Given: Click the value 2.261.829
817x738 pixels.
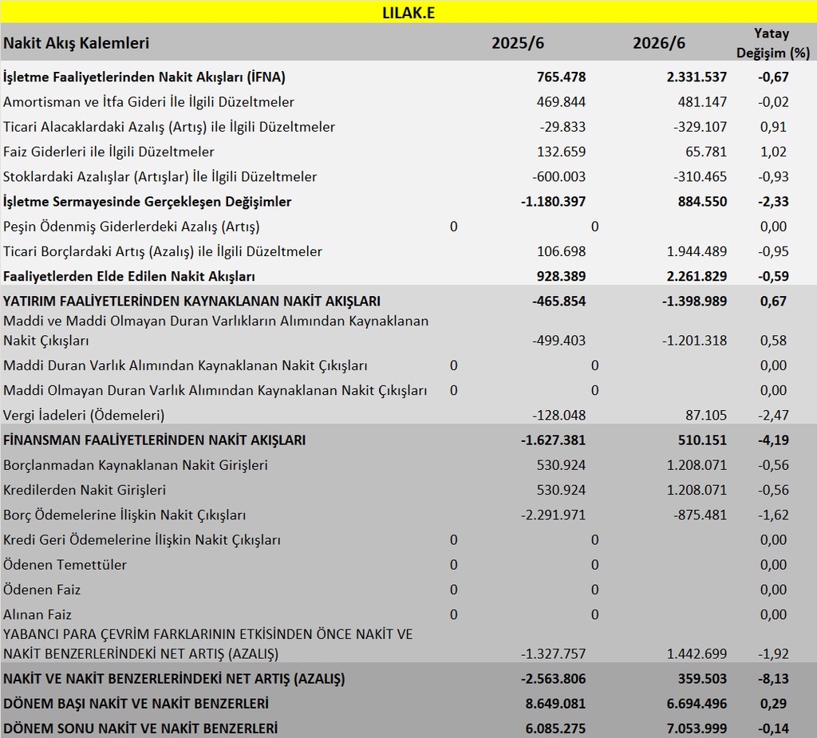Looking at the screenshot, I should tap(697, 277).
